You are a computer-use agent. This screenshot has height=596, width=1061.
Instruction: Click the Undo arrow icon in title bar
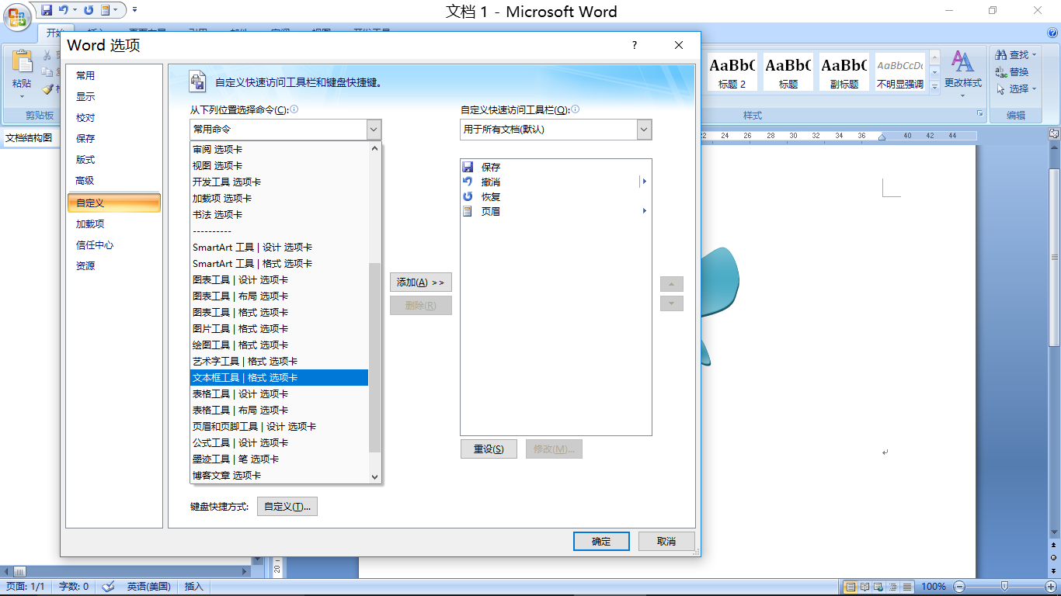pyautogui.click(x=64, y=10)
